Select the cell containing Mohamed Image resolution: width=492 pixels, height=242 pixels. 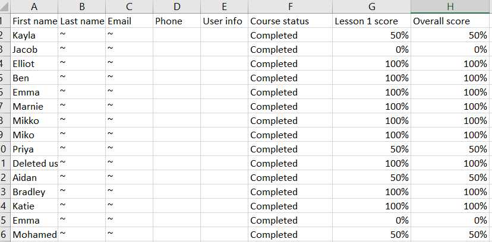tap(34, 234)
